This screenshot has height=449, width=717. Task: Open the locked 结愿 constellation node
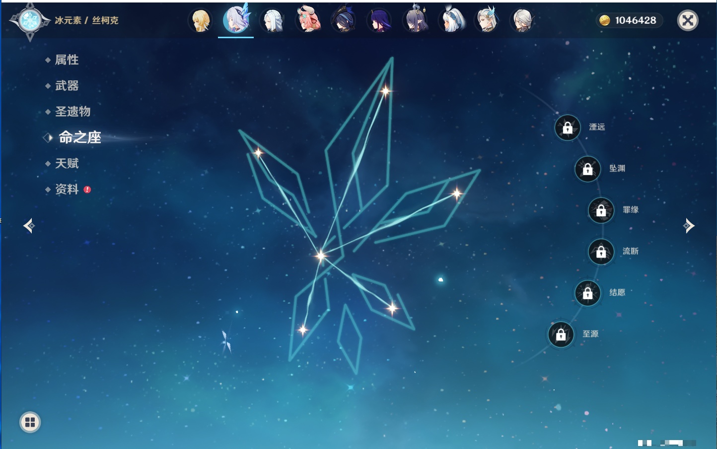[587, 293]
